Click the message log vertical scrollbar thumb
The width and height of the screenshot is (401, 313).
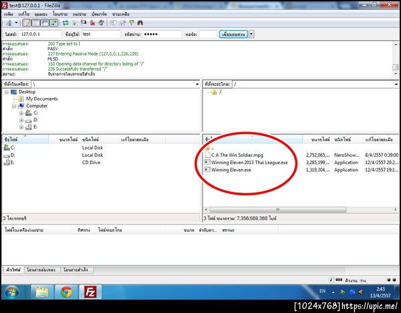[x=395, y=67]
